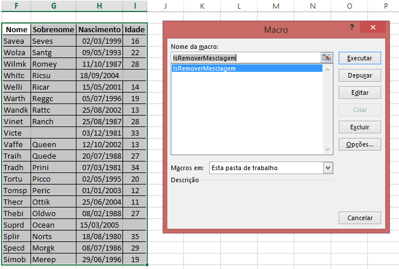Click the cell containing Reggc
Viewport: 399px width, 269px height.
[x=53, y=98]
